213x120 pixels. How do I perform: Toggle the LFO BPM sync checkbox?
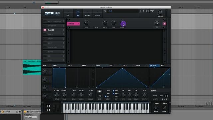click(x=113, y=91)
